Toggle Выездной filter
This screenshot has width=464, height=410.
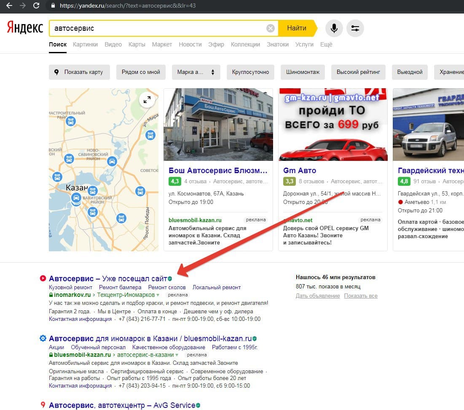coord(410,72)
